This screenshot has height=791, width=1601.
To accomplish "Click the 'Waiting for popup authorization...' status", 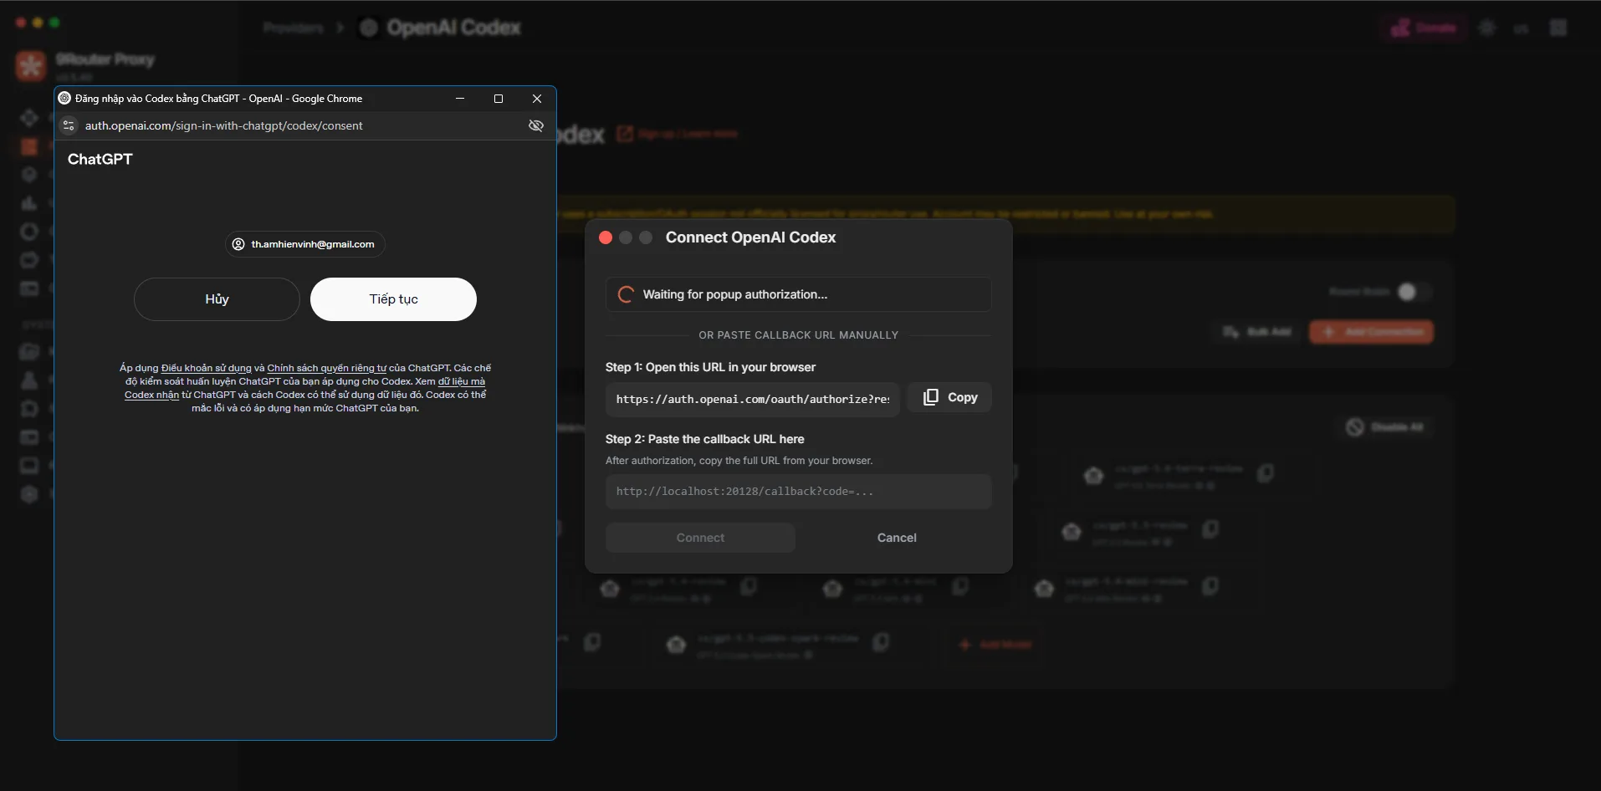I will 799,294.
